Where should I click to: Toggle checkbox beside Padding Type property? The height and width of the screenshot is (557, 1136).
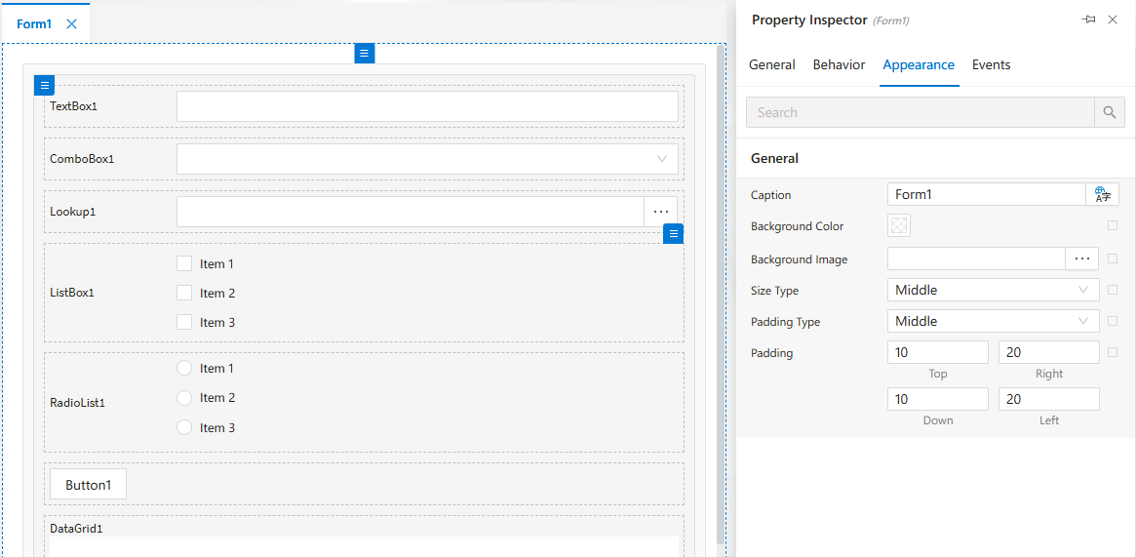1112,321
